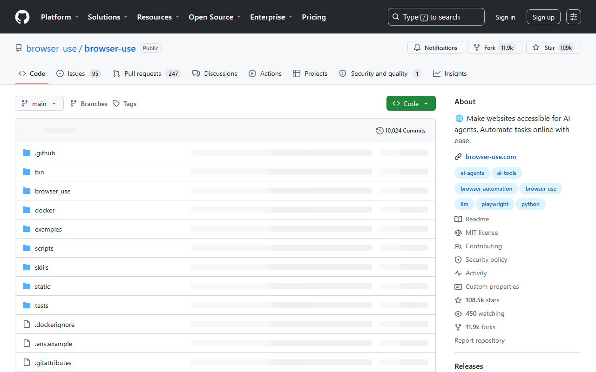Viewport: 596px width, 372px height.
Task: Open the Projects tab
Action: click(x=310, y=73)
